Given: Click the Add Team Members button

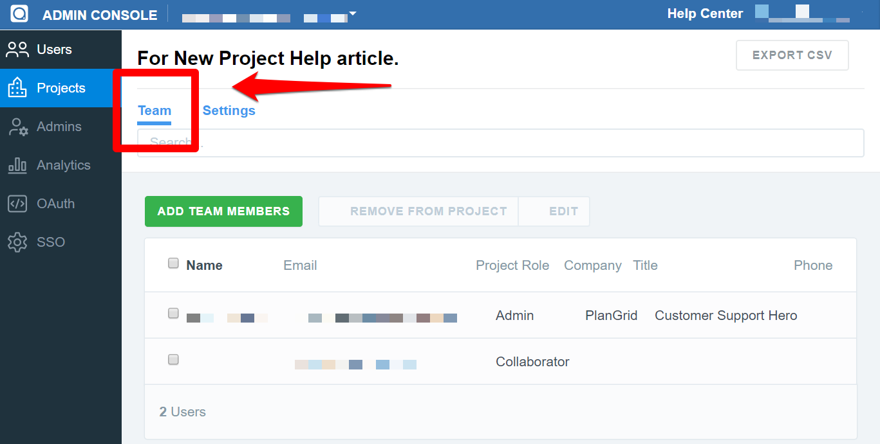Looking at the screenshot, I should (223, 211).
